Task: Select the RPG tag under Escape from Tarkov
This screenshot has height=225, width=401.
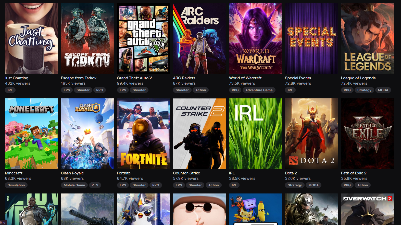Action: tap(100, 90)
